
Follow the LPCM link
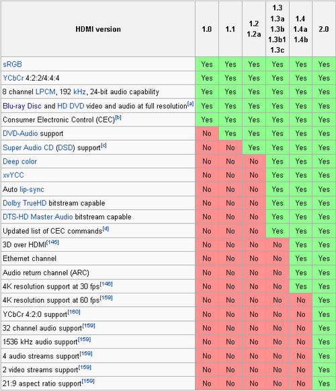(x=45, y=92)
